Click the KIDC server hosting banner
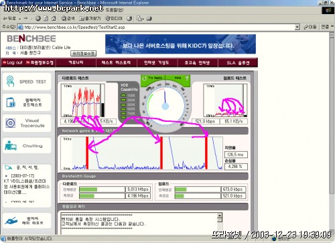This screenshot has height=243, width=335. point(180,44)
